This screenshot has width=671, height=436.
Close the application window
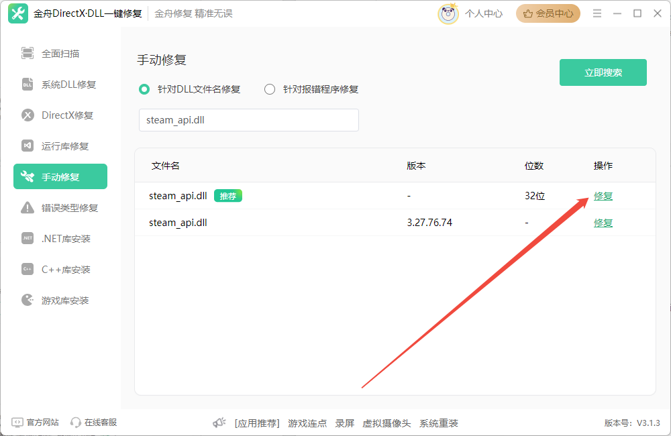point(658,13)
